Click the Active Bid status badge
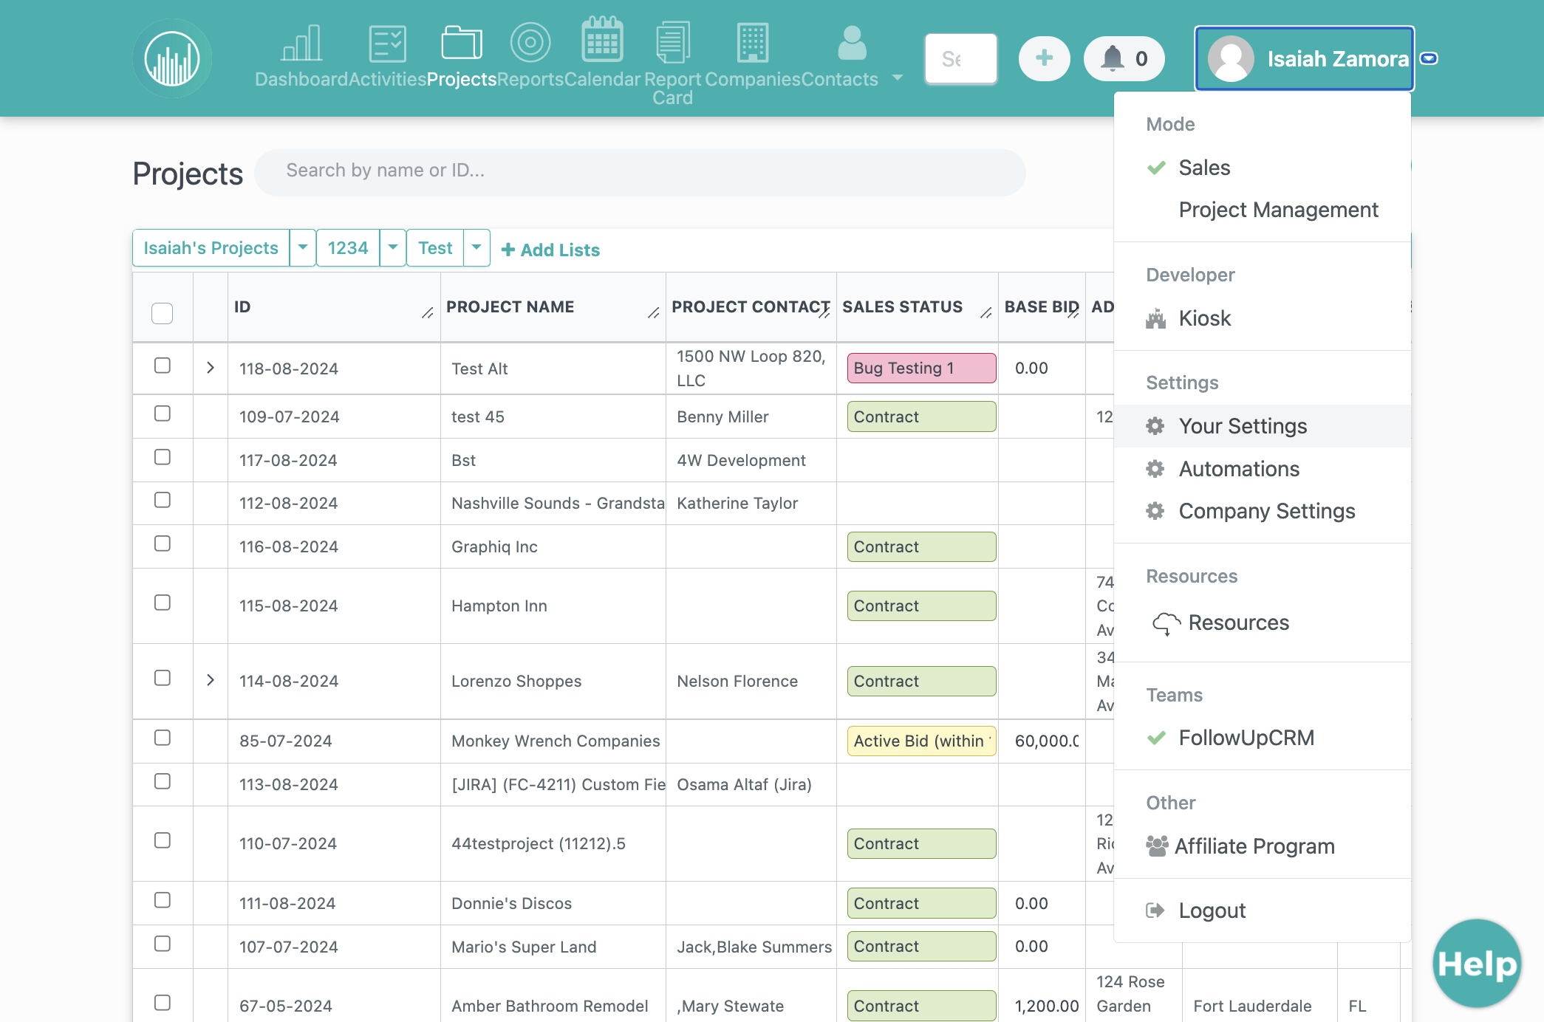Viewport: 1544px width, 1022px height. click(x=921, y=741)
